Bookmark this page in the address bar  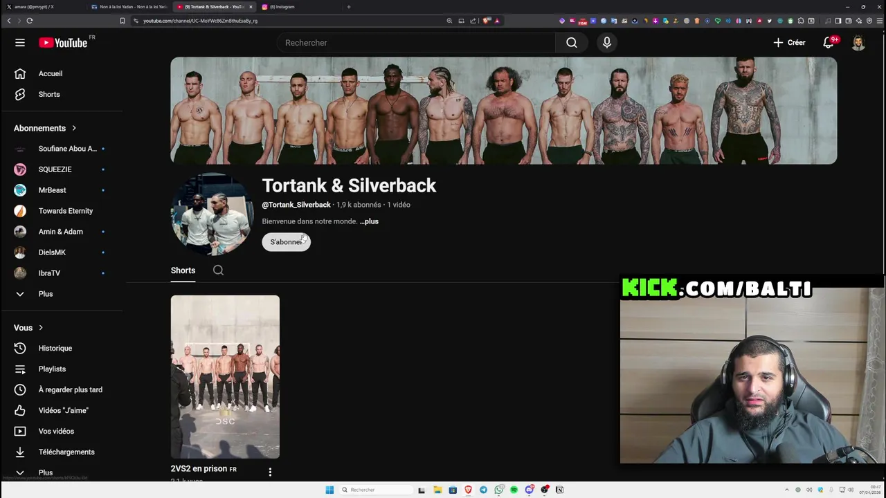[x=123, y=21]
